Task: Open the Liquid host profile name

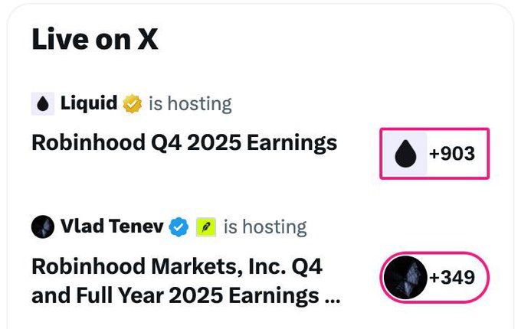Action: point(89,103)
